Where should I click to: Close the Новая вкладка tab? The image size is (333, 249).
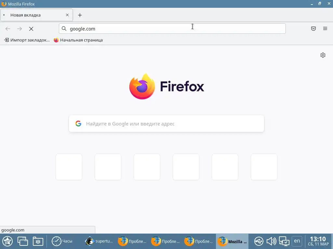pos(67,15)
